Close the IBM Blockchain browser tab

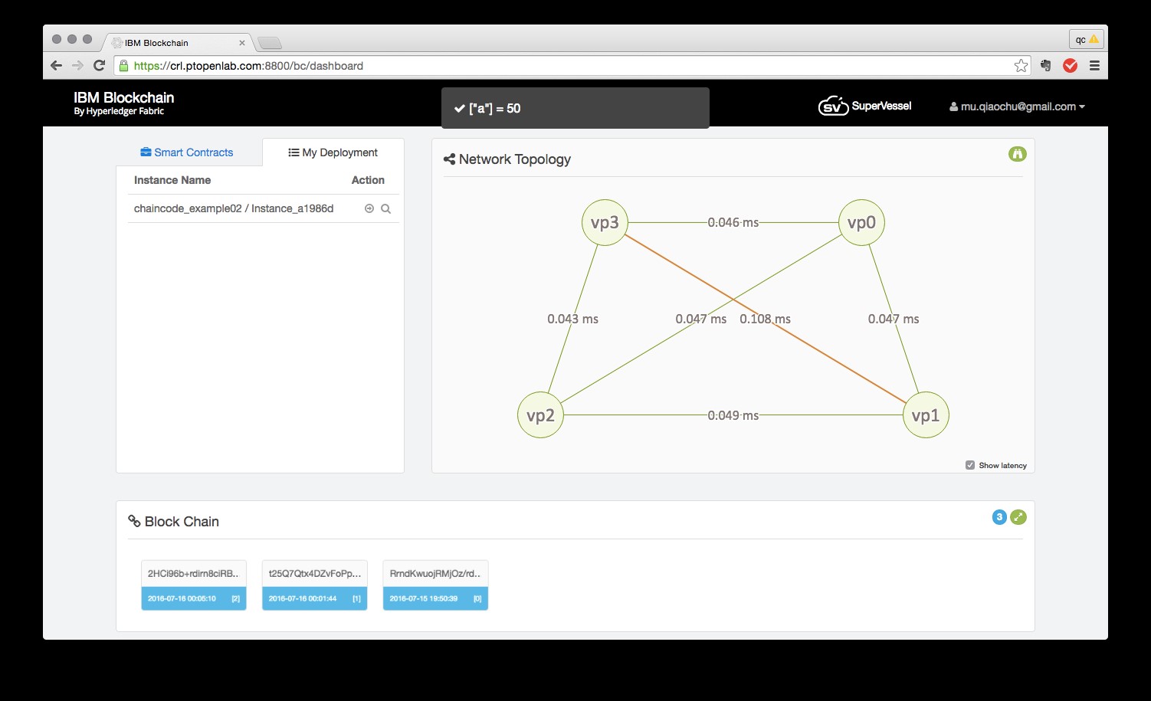[x=242, y=43]
